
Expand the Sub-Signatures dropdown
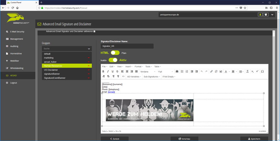point(152,77)
